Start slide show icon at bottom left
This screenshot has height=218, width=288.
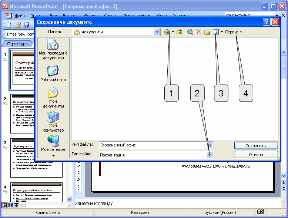(17, 205)
